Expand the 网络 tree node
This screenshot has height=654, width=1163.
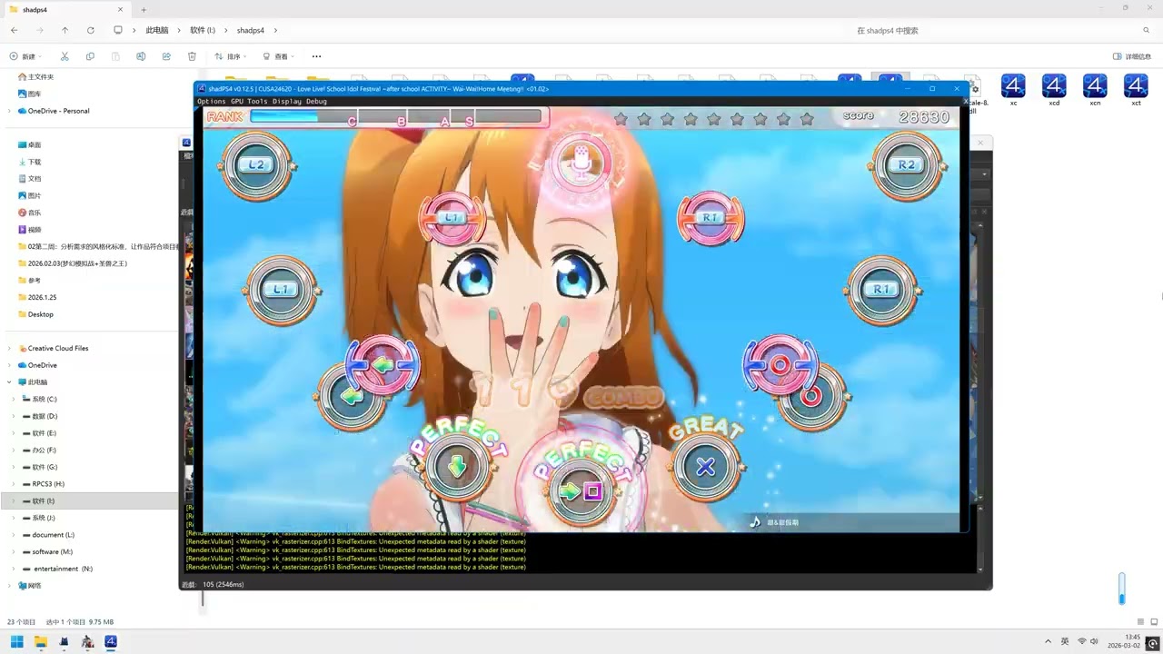pos(9,586)
